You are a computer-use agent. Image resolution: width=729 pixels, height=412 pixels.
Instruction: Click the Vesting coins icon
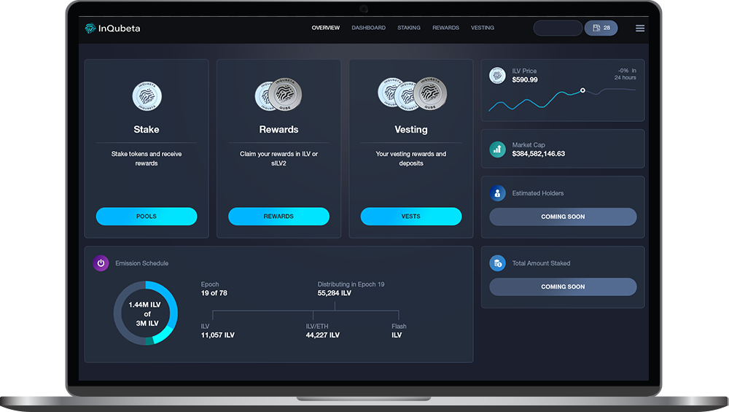(x=411, y=94)
